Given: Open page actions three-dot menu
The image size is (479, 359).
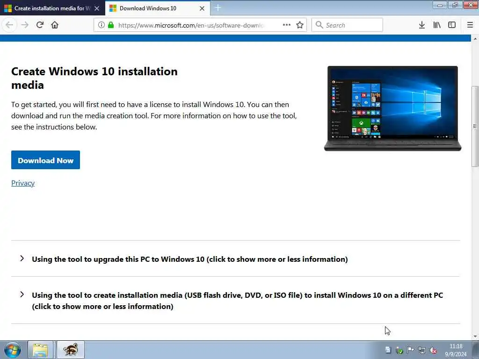Looking at the screenshot, I should point(287,25).
